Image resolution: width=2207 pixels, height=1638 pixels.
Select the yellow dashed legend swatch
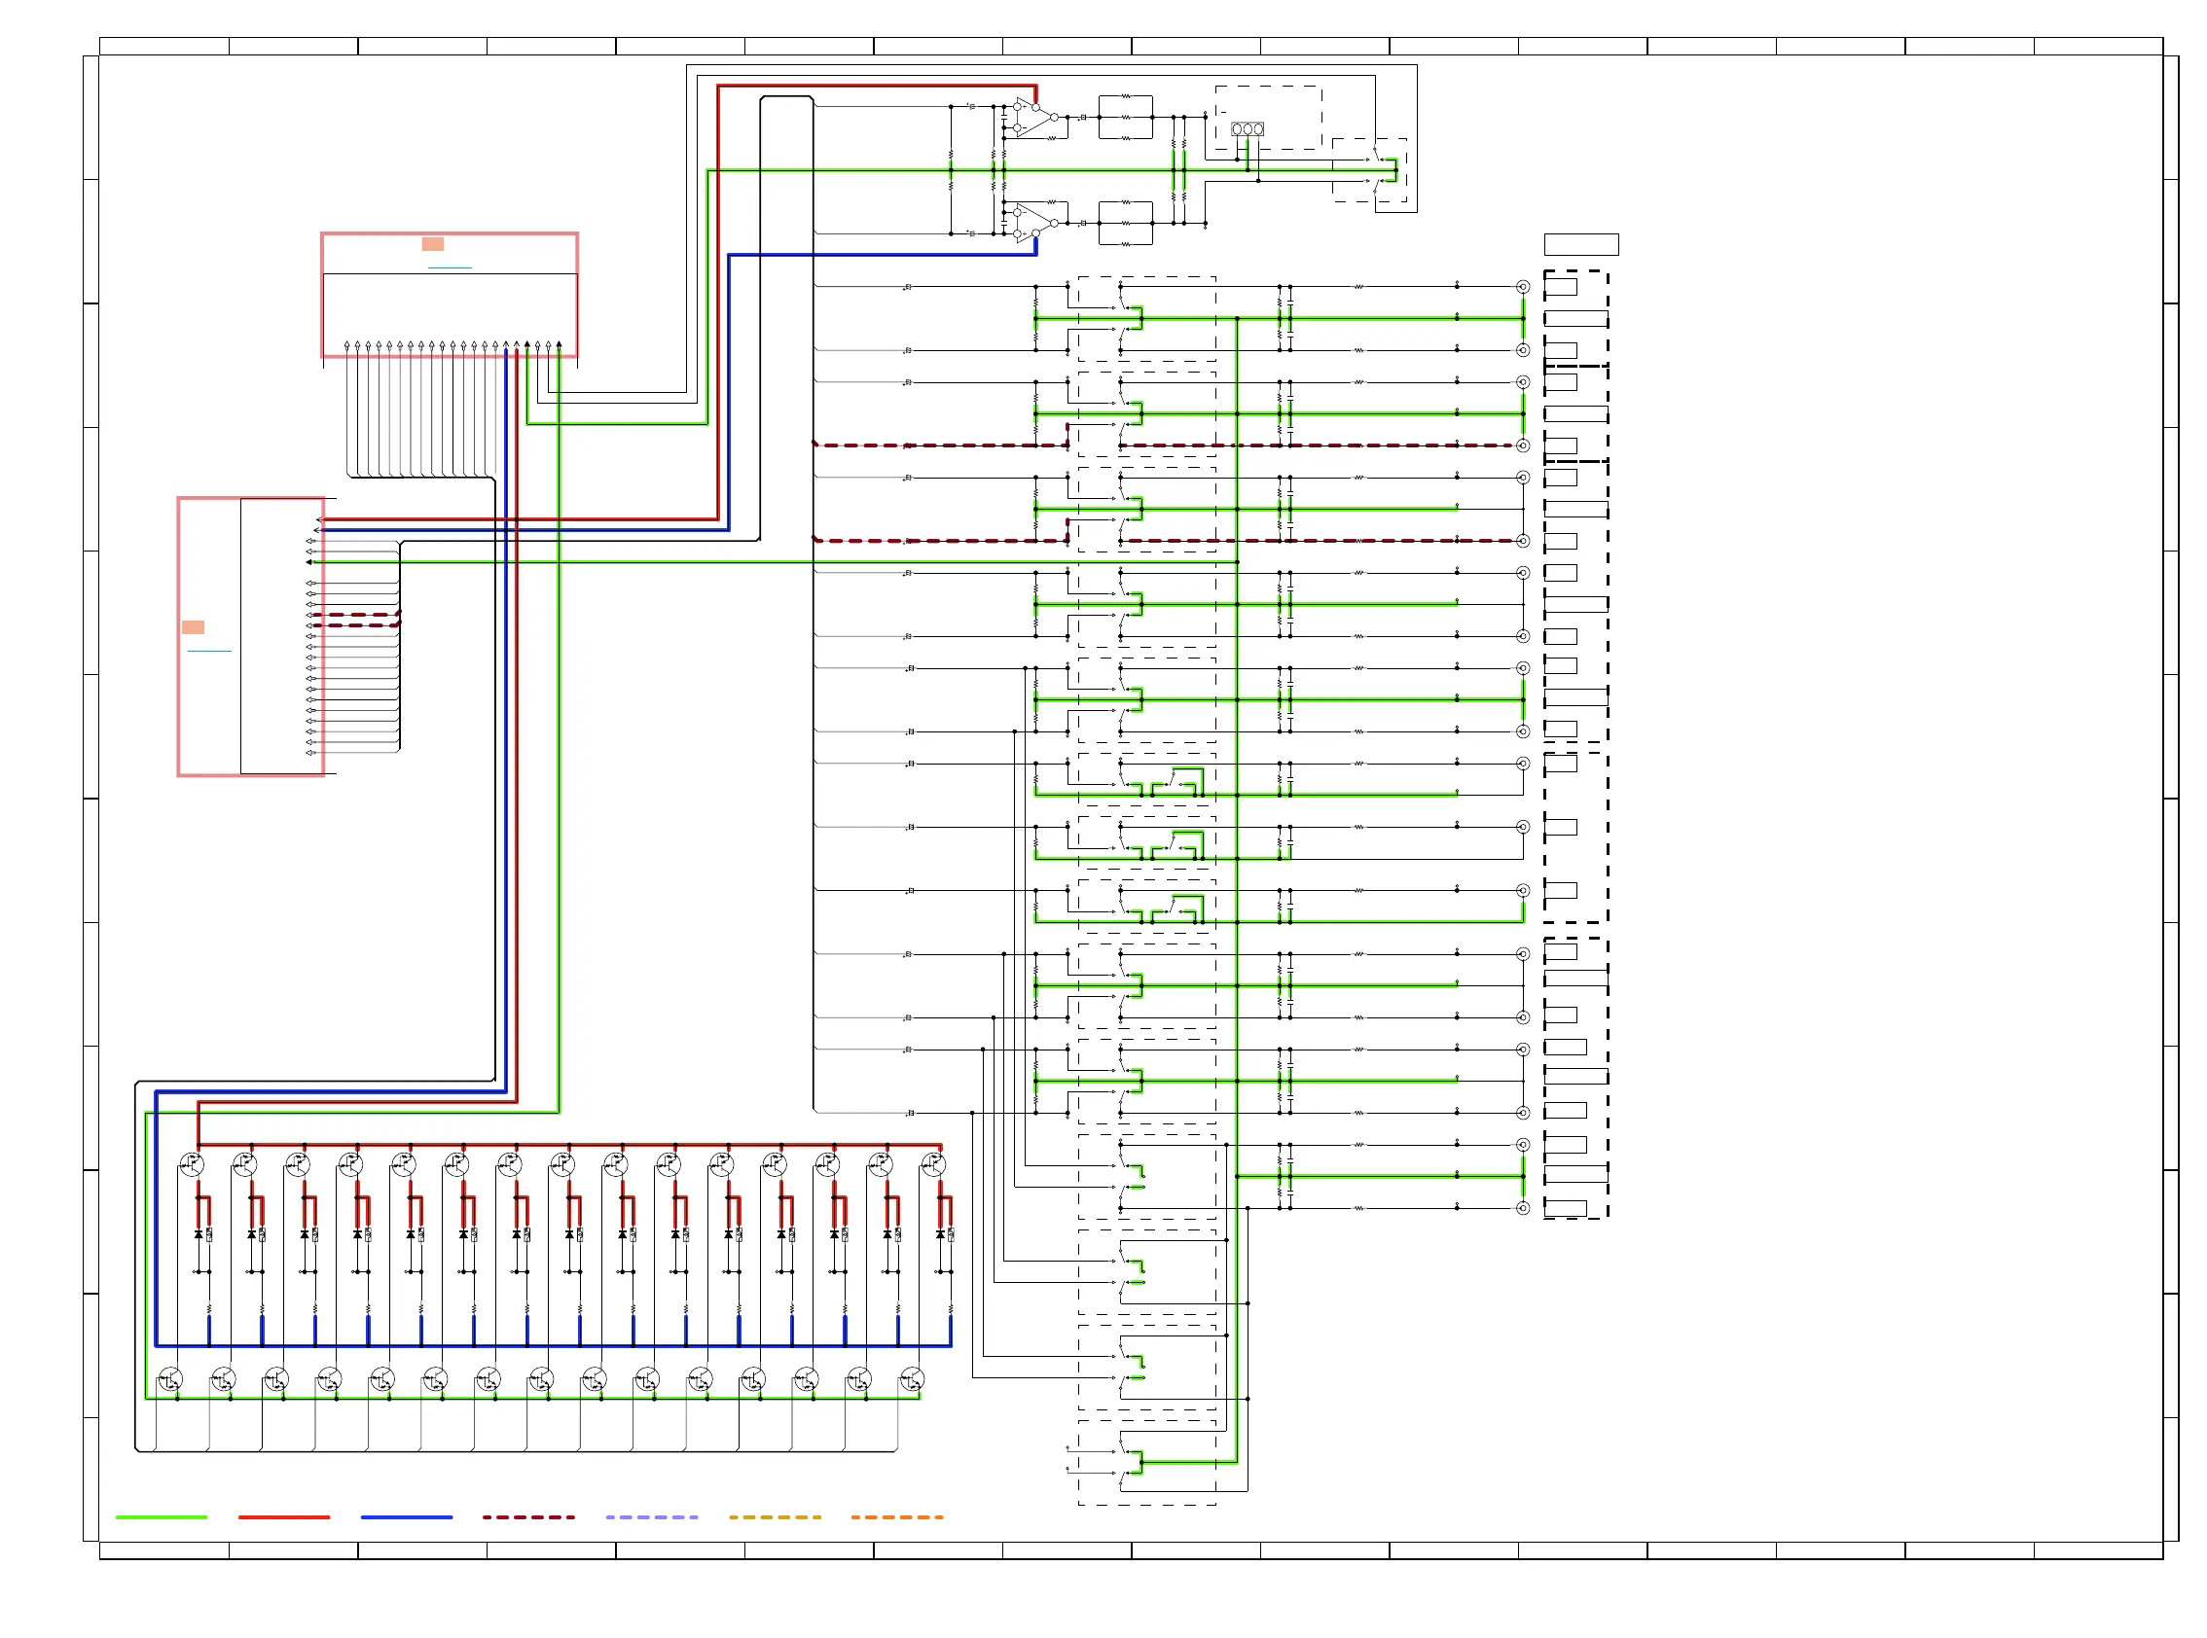tap(775, 1517)
